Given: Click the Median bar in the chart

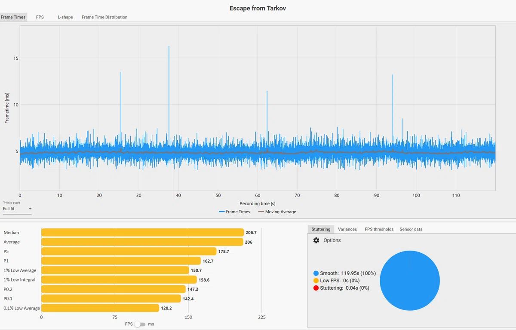Looking at the screenshot, I should tap(142, 233).
